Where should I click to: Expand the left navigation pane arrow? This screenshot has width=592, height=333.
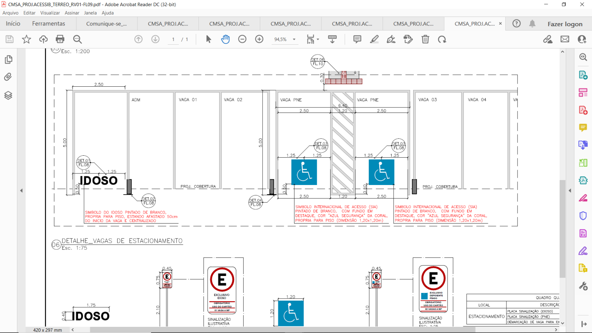(21, 190)
